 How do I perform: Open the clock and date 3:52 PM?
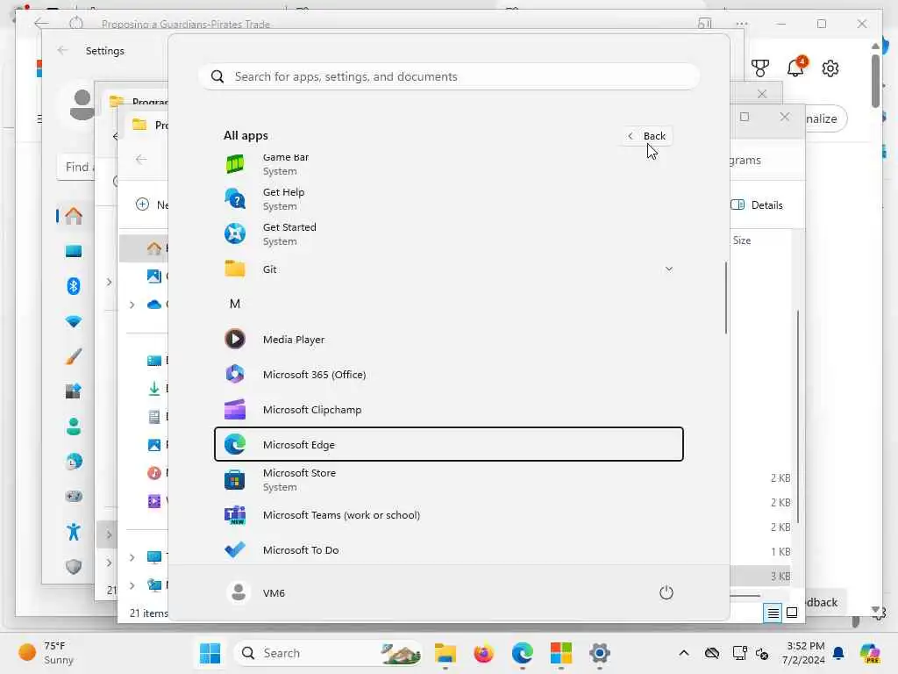click(805, 653)
